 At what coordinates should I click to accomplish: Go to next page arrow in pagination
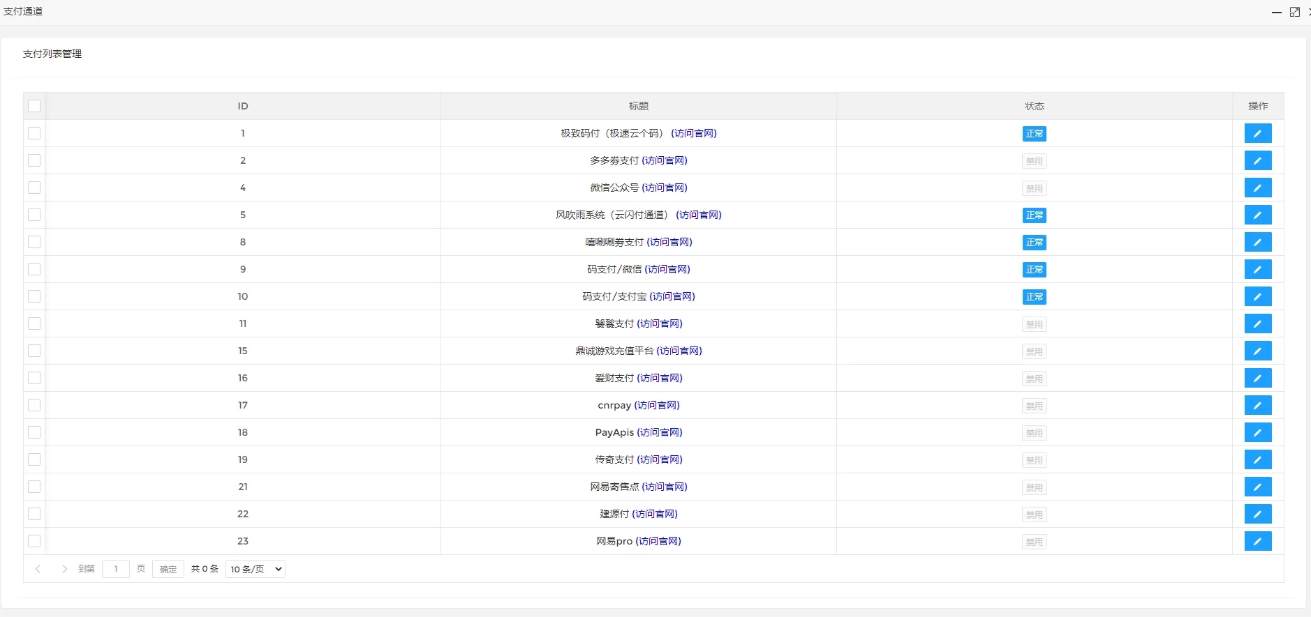64,569
